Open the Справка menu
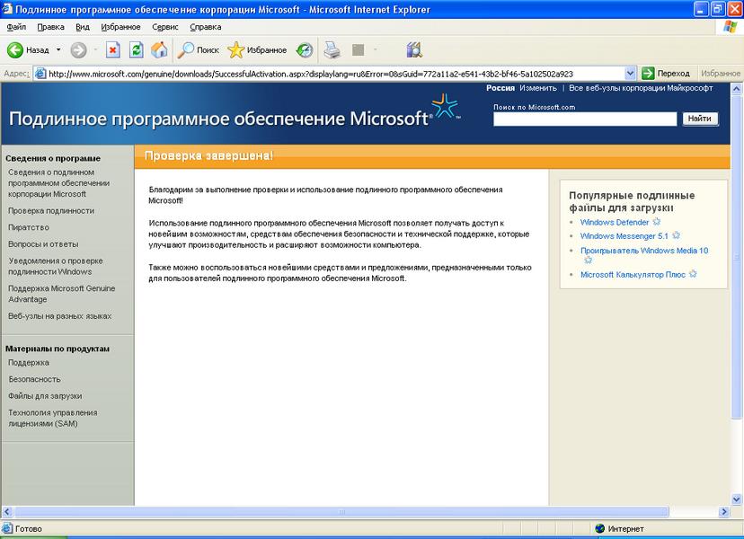 [x=206, y=27]
